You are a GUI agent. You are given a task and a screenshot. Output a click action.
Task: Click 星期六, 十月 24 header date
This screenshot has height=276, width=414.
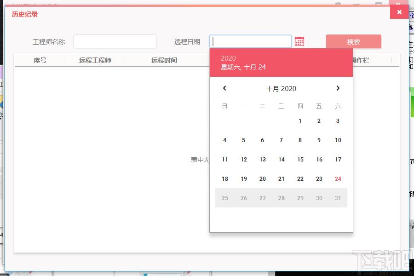[x=243, y=67]
